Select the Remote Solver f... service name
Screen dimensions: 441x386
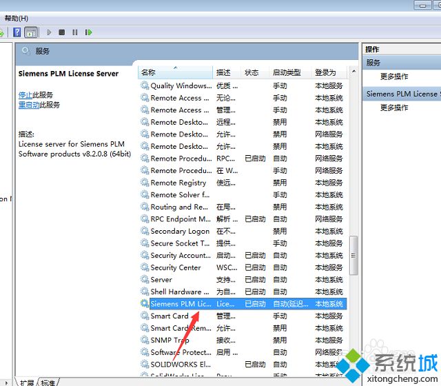tap(180, 194)
